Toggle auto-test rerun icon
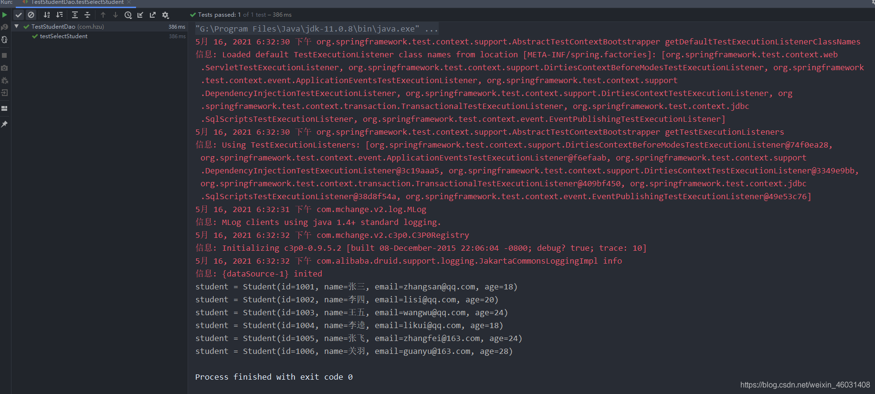 (x=5, y=40)
